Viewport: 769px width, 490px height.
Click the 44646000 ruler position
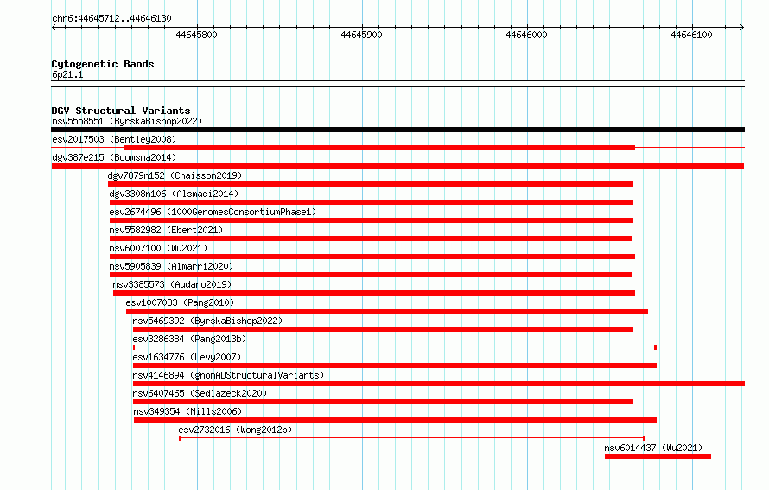tap(526, 35)
